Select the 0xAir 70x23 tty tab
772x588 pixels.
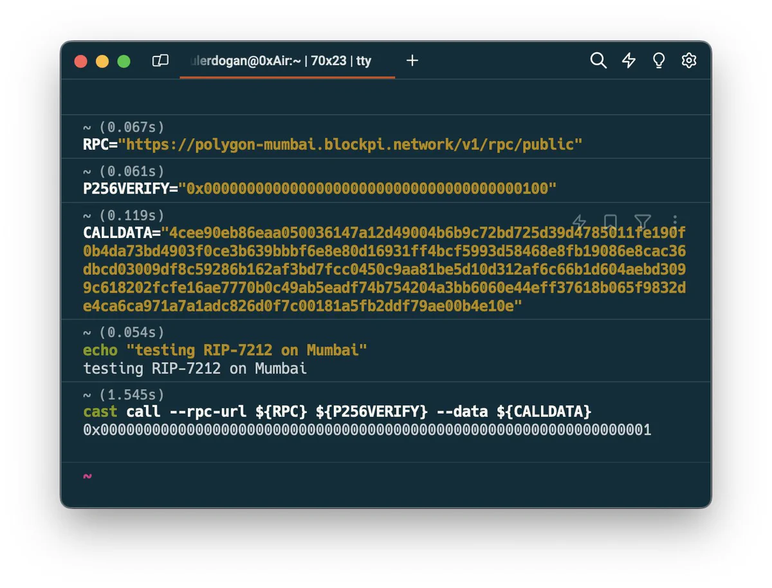tap(288, 61)
